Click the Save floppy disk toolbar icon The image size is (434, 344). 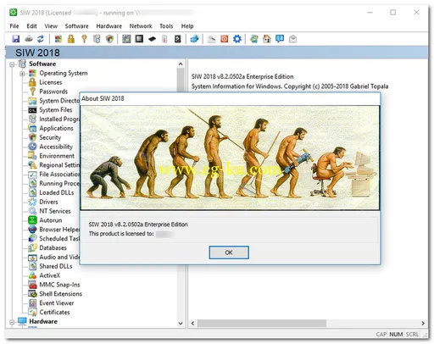click(16, 39)
